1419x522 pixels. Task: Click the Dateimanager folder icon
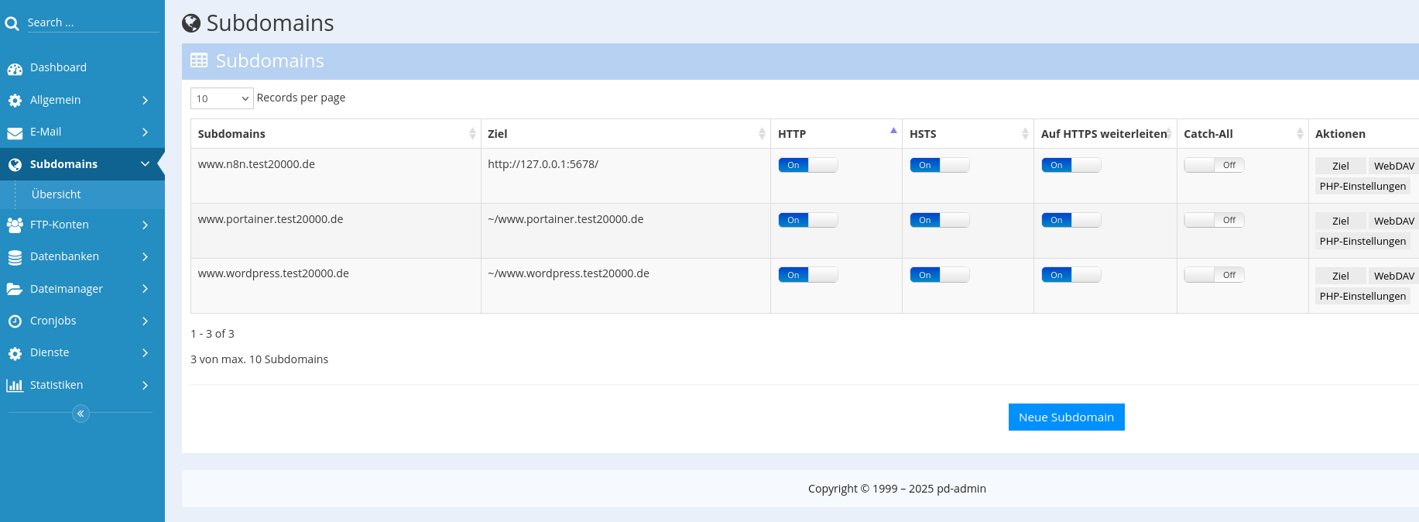[x=15, y=290]
